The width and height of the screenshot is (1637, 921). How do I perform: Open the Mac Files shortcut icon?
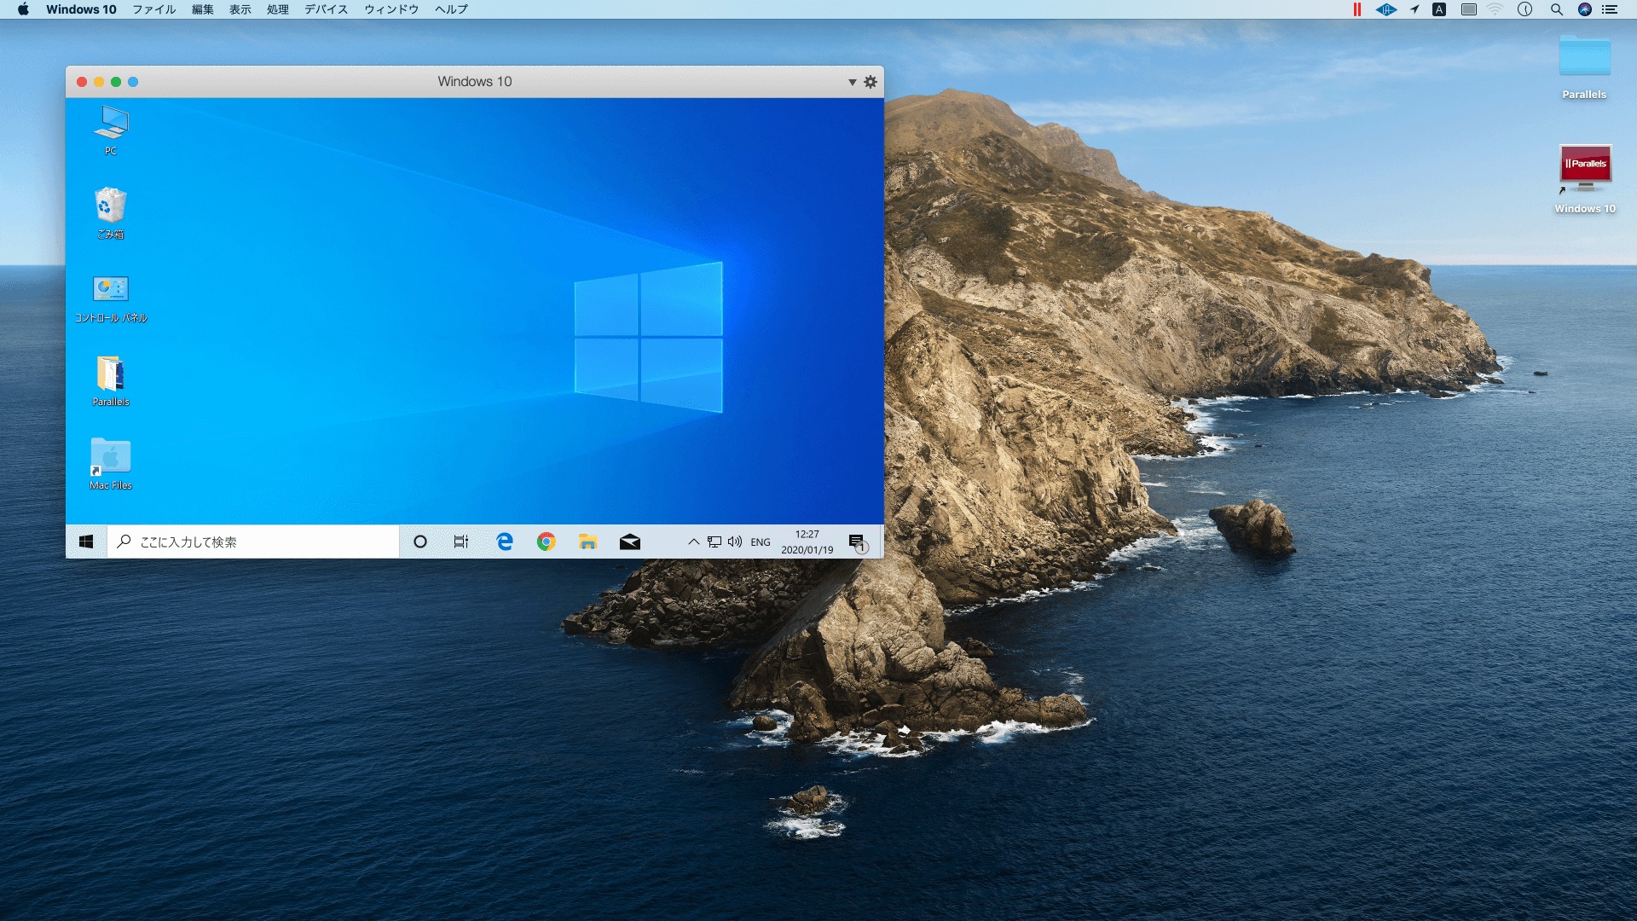coord(111,465)
